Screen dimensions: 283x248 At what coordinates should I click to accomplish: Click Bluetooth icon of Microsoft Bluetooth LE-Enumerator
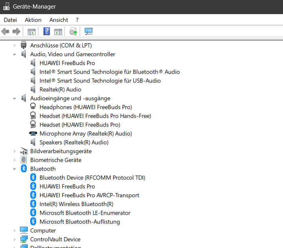(33, 213)
